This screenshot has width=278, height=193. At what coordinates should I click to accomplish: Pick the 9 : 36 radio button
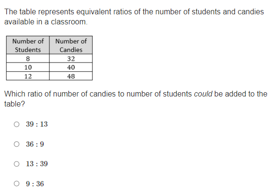pos(16,183)
